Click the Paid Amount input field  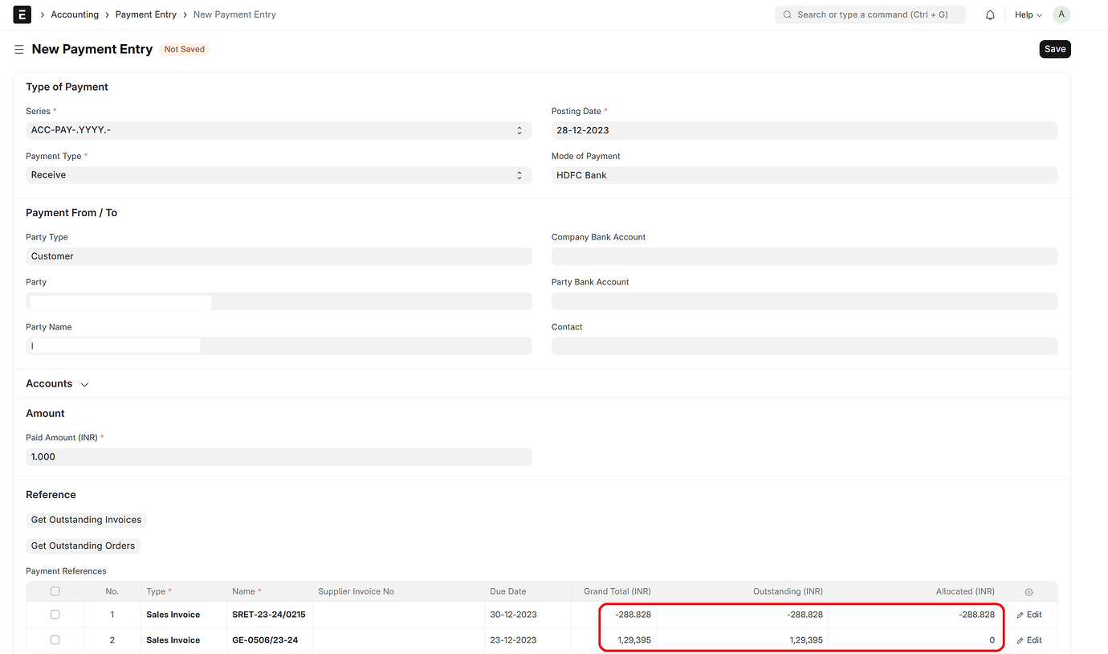[x=279, y=456]
